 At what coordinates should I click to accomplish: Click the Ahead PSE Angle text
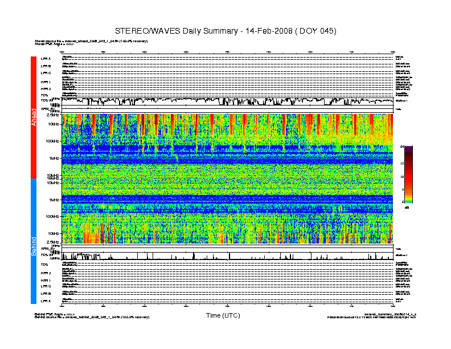[54, 44]
